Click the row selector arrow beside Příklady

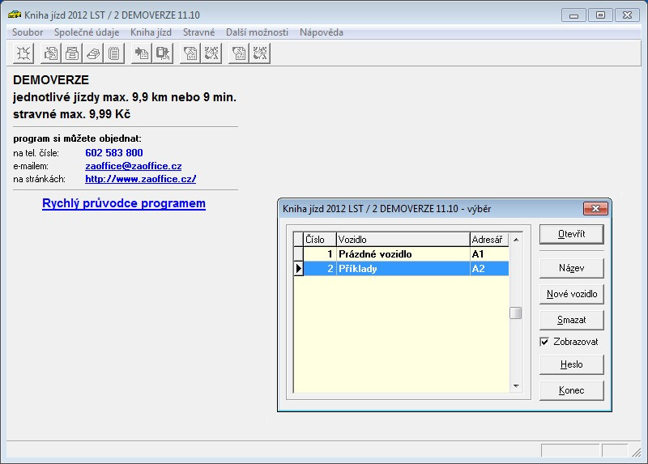click(299, 269)
